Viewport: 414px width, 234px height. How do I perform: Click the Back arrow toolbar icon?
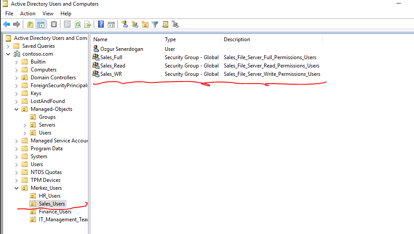[7, 25]
